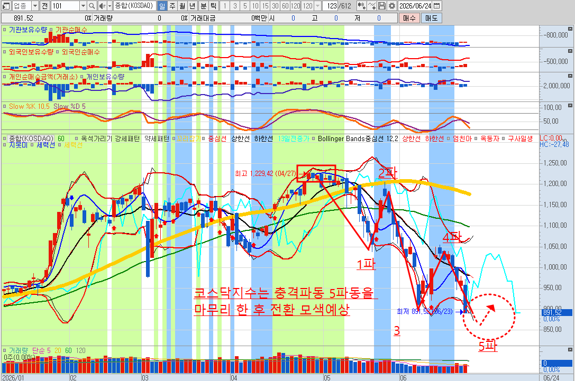The height and width of the screenshot is (381, 575).
Task: Expand the dropdown arrow beside speaker icon
Action: pyautogui.click(x=109, y=6)
